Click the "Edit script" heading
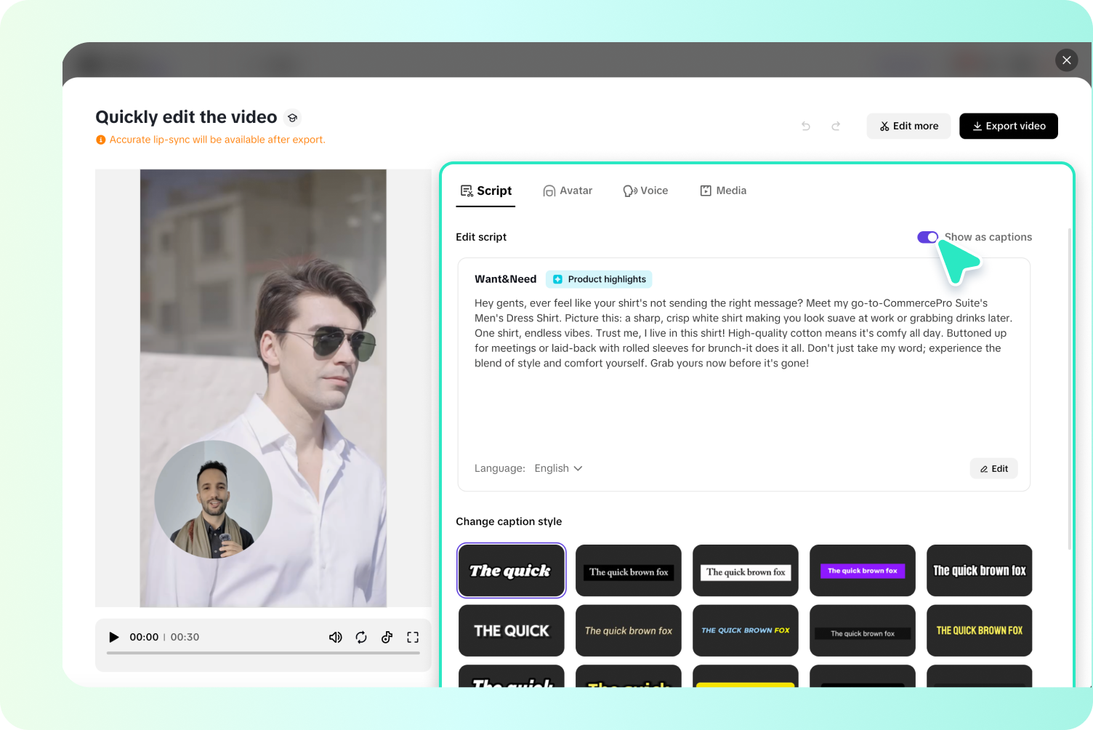 [481, 237]
